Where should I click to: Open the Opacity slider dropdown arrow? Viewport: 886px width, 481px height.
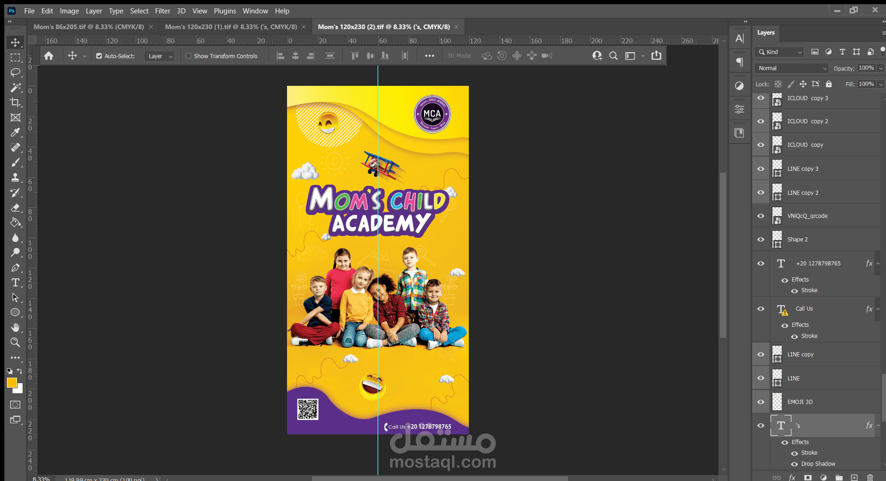click(880, 68)
